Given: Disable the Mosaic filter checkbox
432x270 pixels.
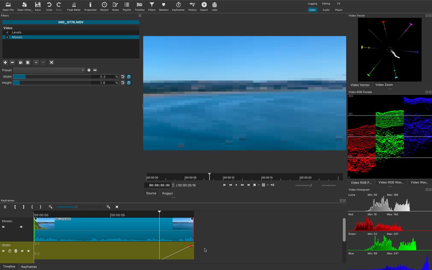Looking at the screenshot, I should coord(7,37).
